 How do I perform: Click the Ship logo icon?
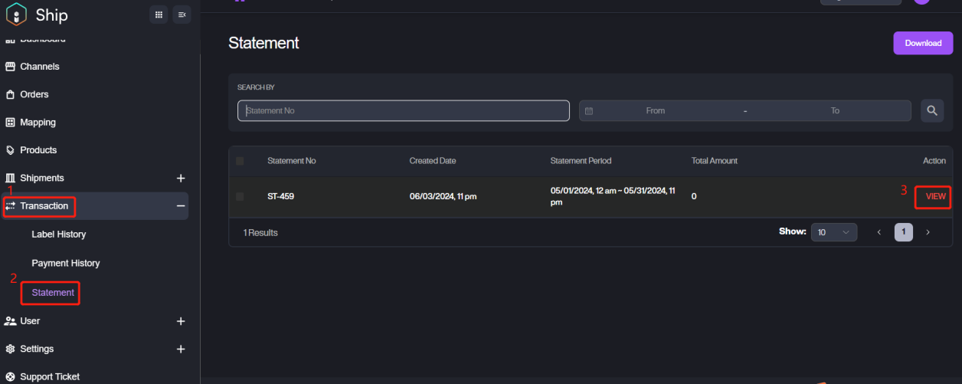[16, 15]
